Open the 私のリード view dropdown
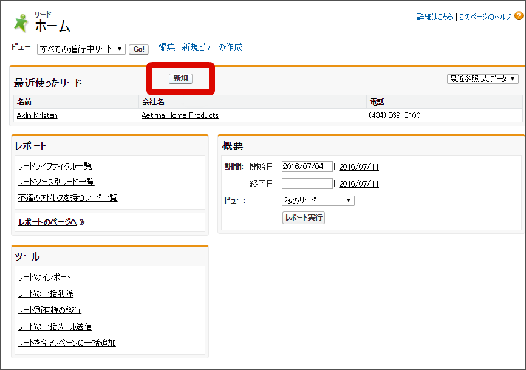 coord(318,200)
